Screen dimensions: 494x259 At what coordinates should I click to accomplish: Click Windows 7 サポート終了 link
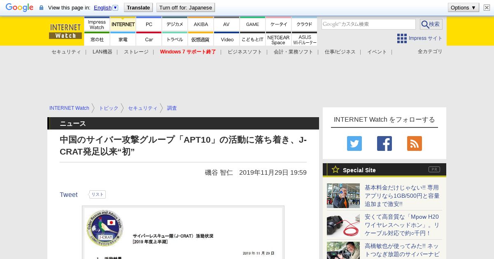coord(188,52)
